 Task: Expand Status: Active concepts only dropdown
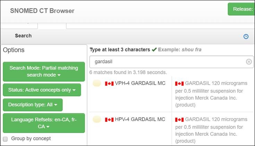pyautogui.click(x=42, y=90)
